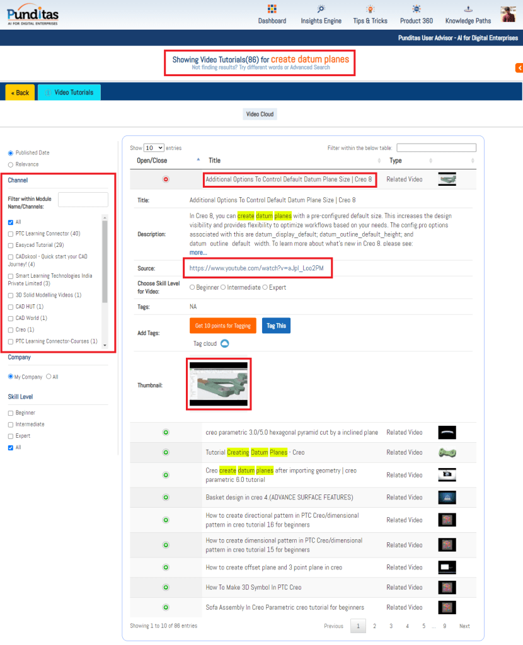
Task: Enable the PTC Learning Connector (40) checkbox
Action: coord(11,234)
